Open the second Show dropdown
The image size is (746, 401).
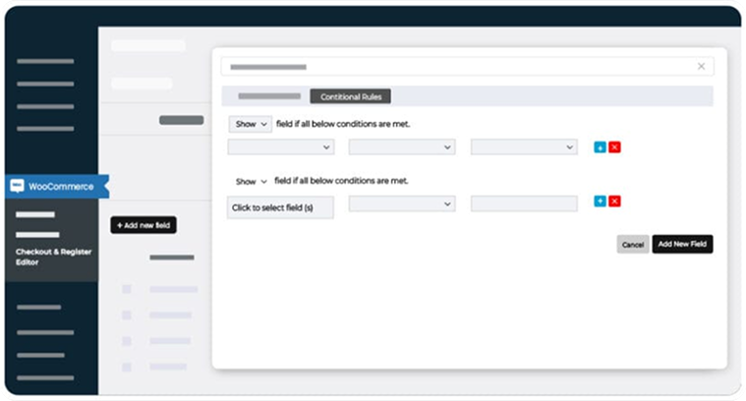(250, 182)
